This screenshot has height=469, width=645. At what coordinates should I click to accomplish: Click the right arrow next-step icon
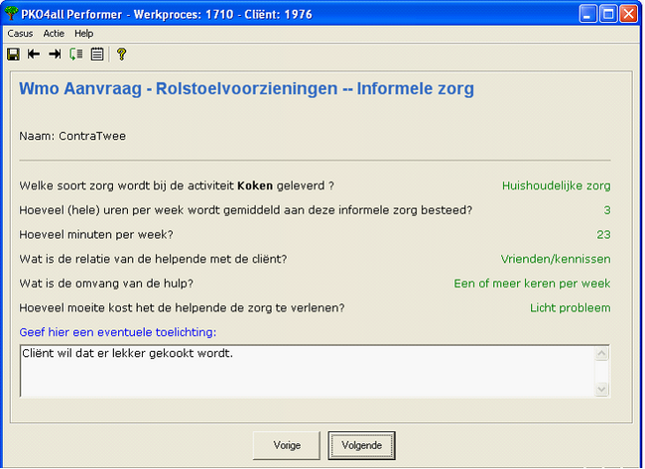55,54
